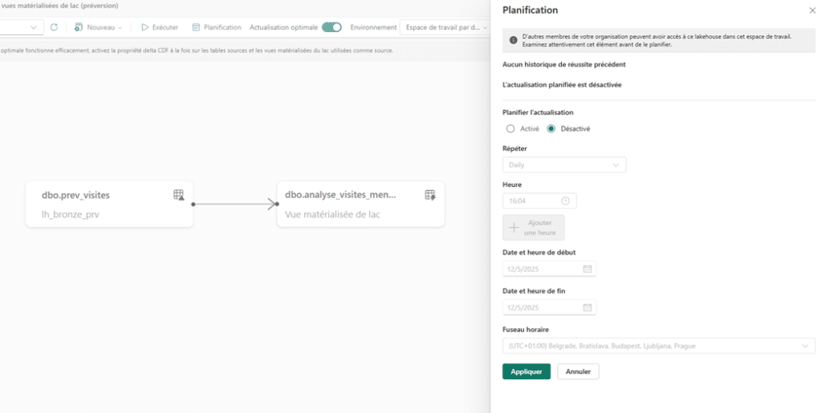Open the calendar icon for start date
The image size is (822, 413).
587,269
